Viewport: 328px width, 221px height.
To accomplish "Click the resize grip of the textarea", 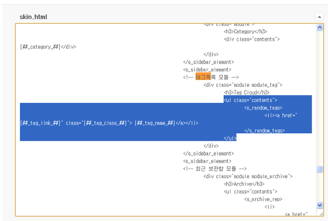I will point(321,214).
